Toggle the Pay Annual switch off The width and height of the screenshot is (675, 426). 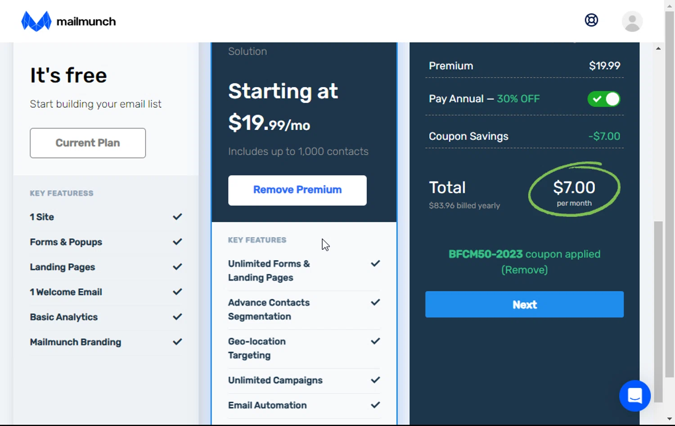tap(604, 99)
